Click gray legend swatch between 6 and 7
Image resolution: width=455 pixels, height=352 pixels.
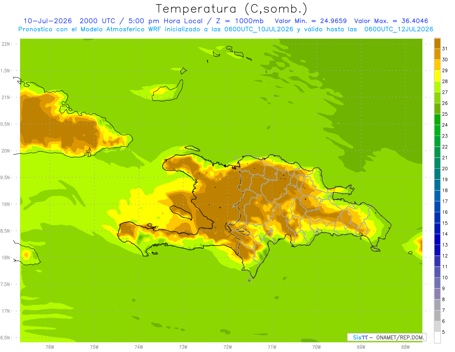[x=437, y=316]
